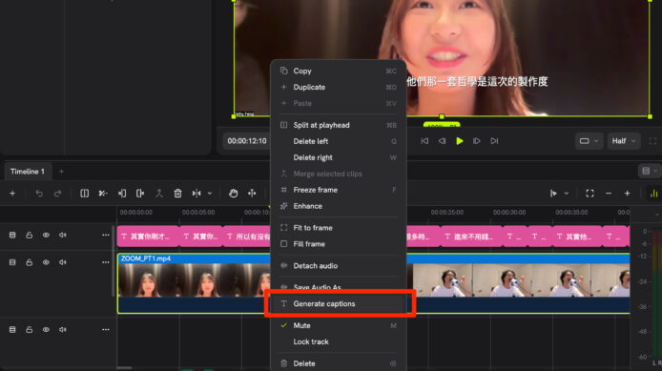Choose Duplicate from the context menu
Viewport: 662px width, 371px height.
click(x=339, y=87)
